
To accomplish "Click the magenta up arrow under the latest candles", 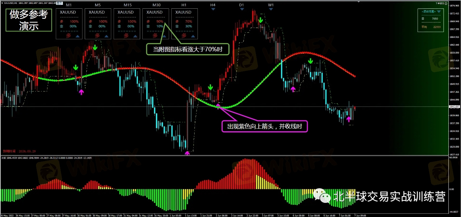I will pos(348,119).
